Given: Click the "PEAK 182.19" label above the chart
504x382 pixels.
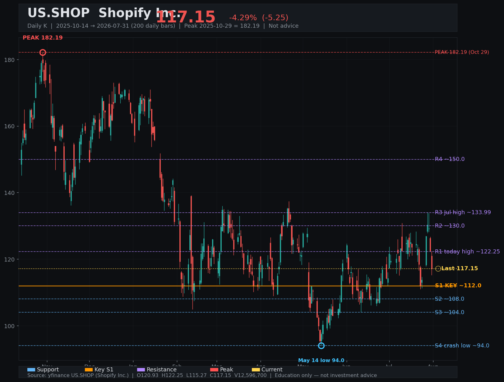Looking at the screenshot, I should (x=43, y=38).
